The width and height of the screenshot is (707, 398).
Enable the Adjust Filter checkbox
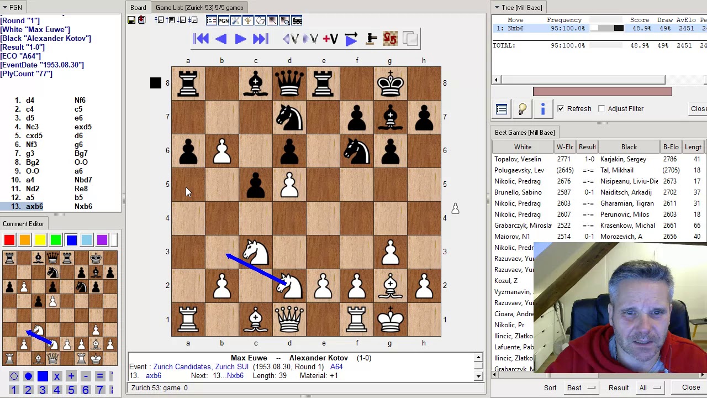(602, 109)
